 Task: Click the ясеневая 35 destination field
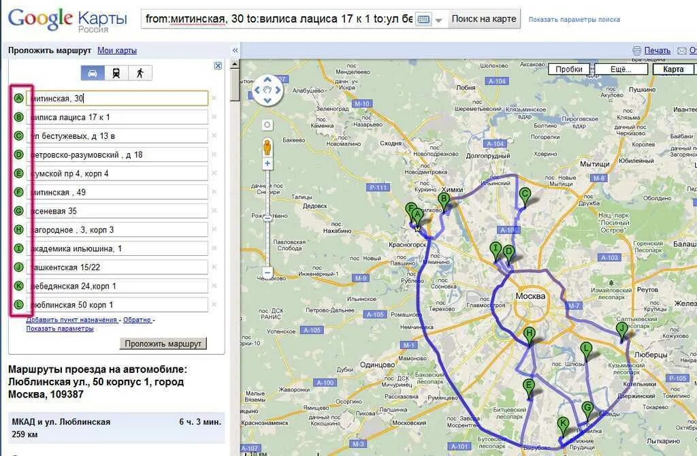tap(117, 211)
